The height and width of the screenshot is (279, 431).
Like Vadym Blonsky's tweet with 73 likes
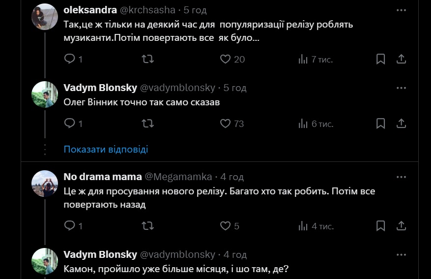[x=225, y=124]
